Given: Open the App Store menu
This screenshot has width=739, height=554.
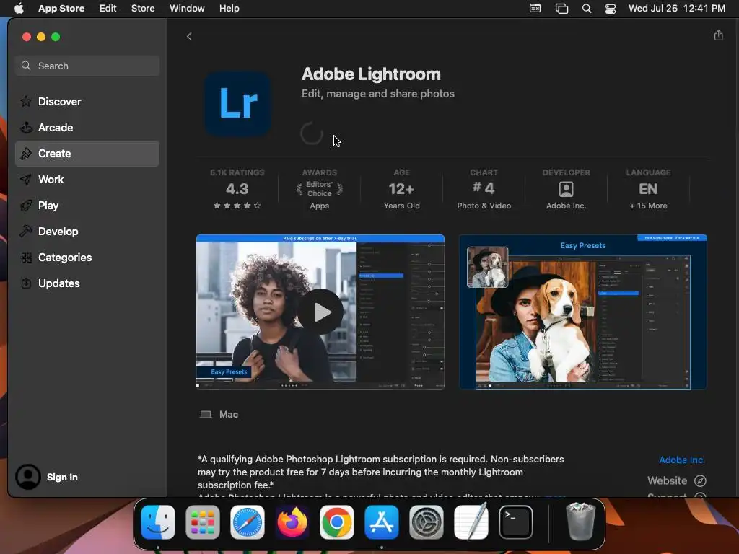Looking at the screenshot, I should (x=61, y=9).
